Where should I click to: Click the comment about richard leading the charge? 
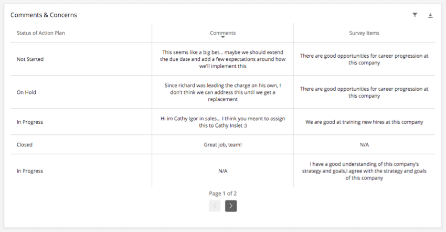[222, 92]
